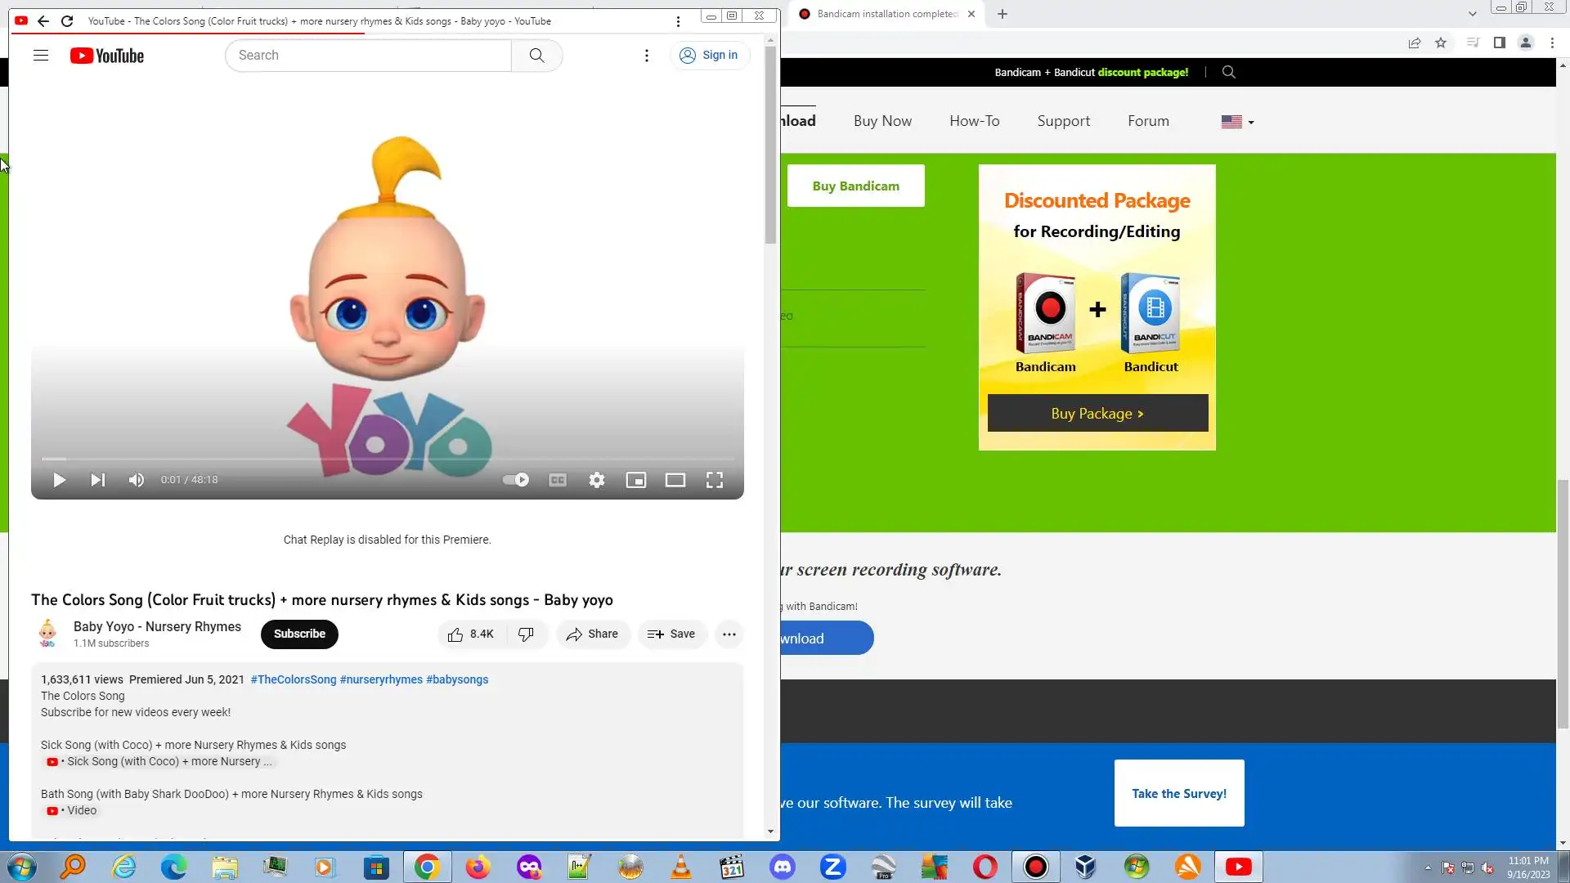The image size is (1570, 883).
Task: Toggle the autoplay switch
Action: [x=516, y=480]
